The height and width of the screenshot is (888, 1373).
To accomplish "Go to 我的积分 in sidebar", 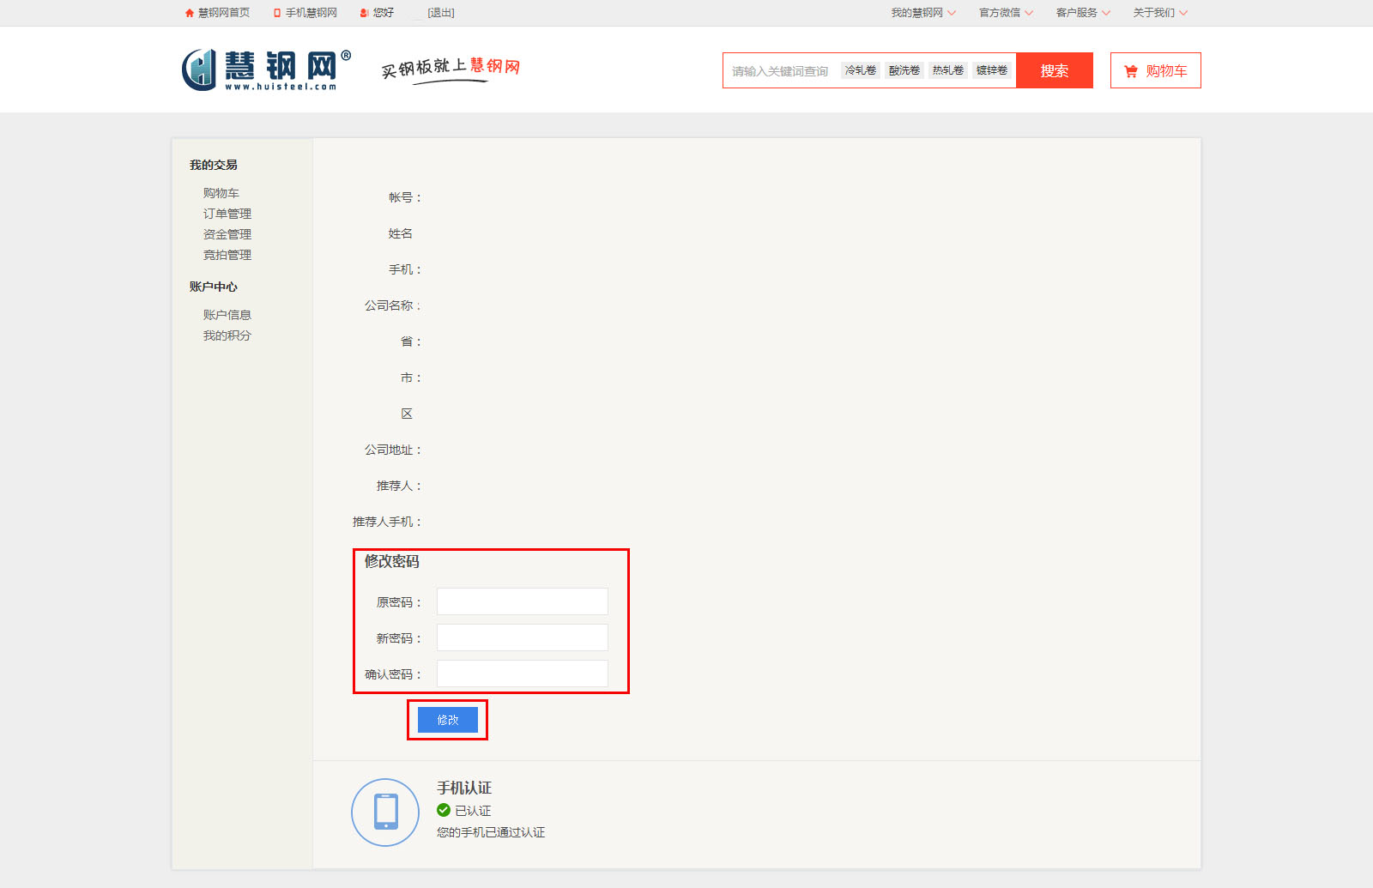I will pyautogui.click(x=227, y=335).
